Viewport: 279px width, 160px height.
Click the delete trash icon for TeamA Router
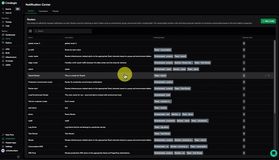pyautogui.click(x=269, y=76)
